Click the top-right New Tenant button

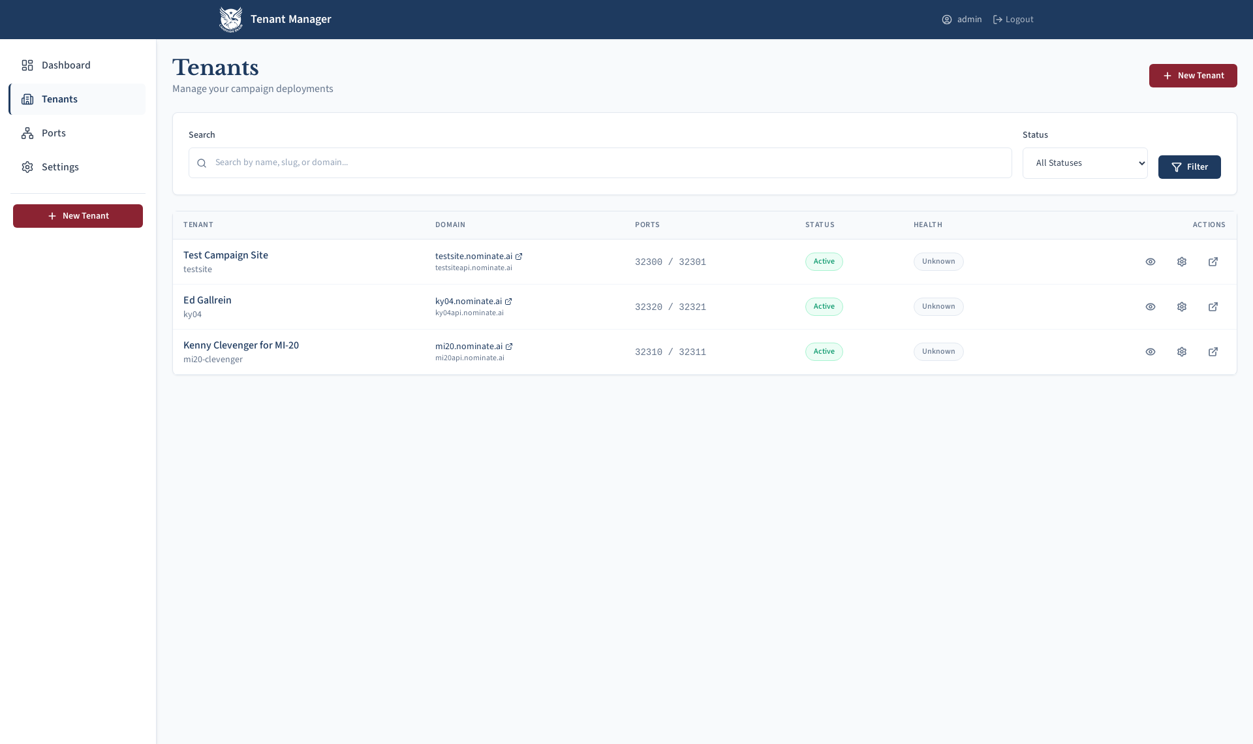[x=1192, y=76]
